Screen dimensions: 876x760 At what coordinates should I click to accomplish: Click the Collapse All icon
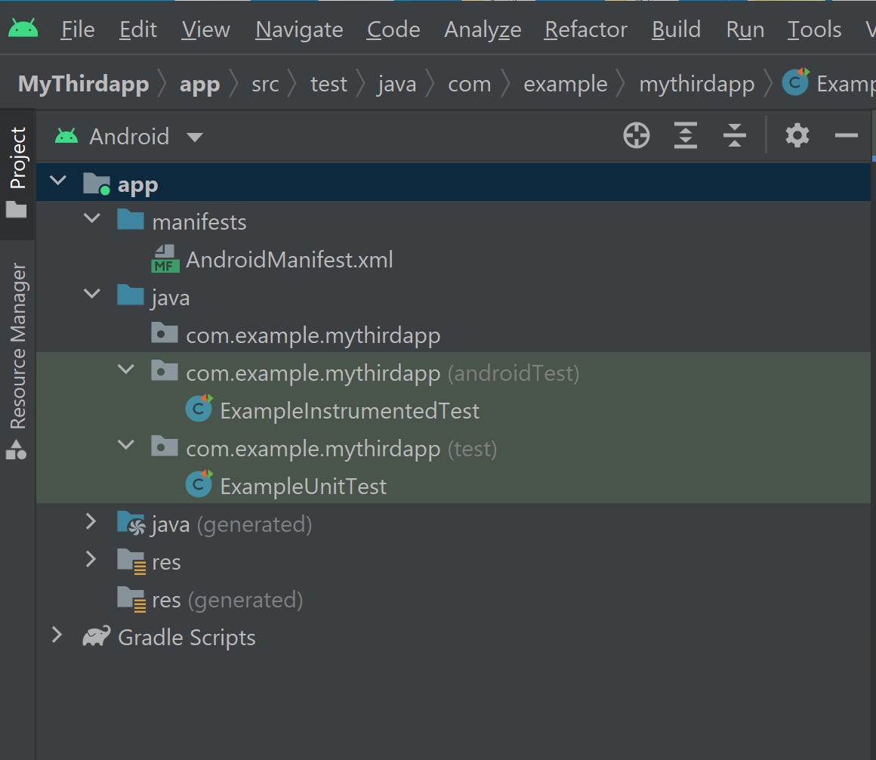click(735, 136)
